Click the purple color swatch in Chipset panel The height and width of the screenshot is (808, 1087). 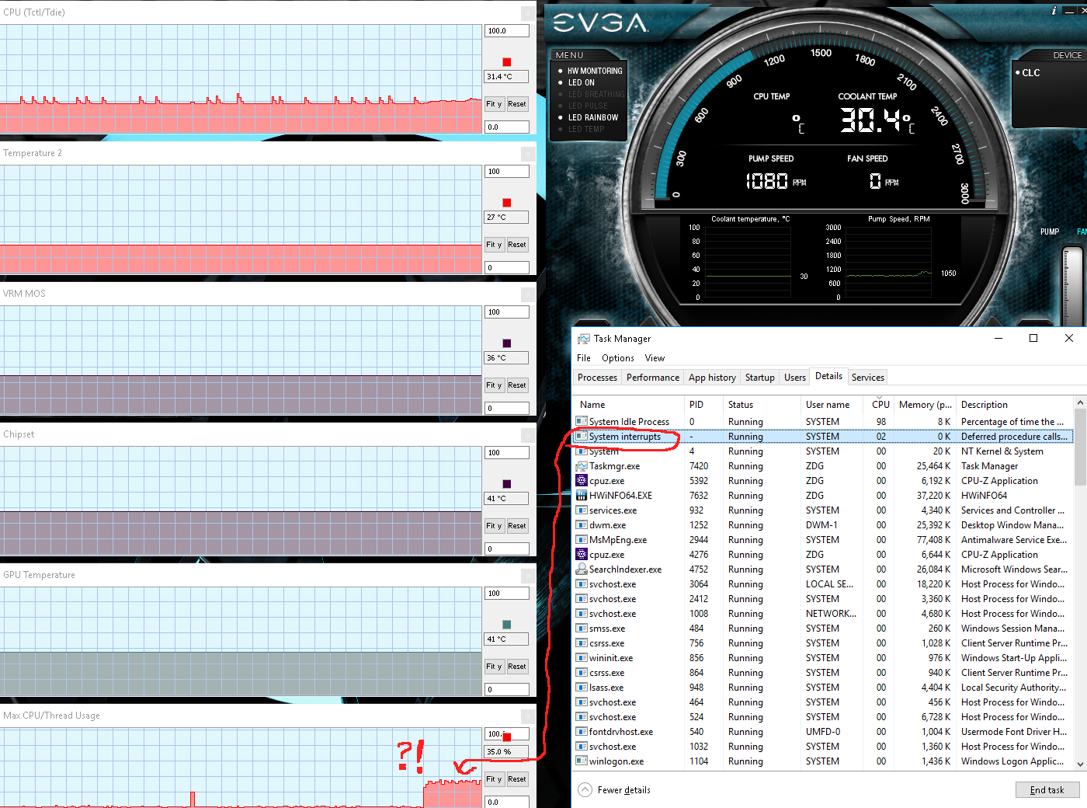pos(507,484)
